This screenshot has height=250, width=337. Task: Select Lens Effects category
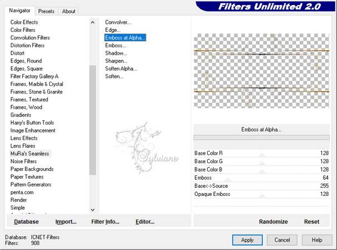(x=24, y=138)
